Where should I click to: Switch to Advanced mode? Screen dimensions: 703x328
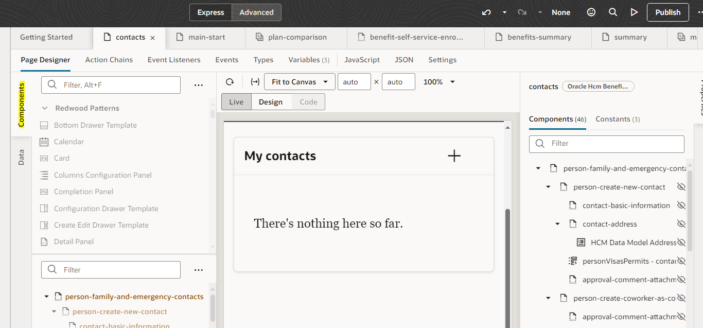[x=256, y=12]
